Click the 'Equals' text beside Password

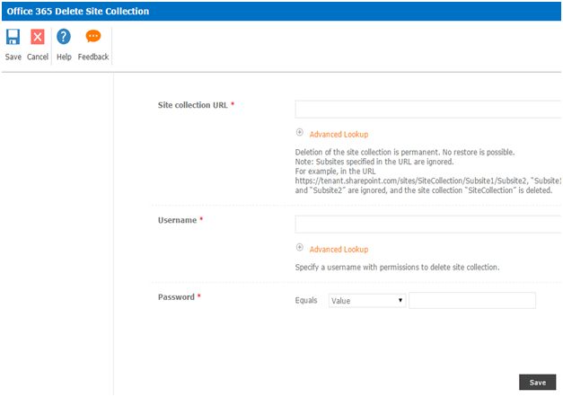tap(306, 300)
